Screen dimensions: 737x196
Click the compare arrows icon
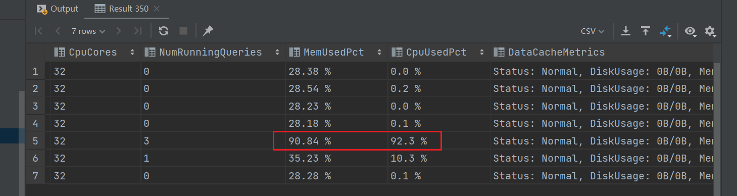[665, 32]
